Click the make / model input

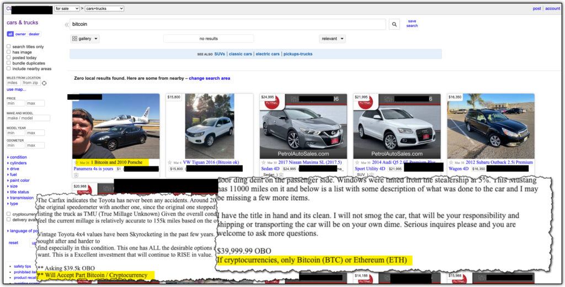pos(29,118)
